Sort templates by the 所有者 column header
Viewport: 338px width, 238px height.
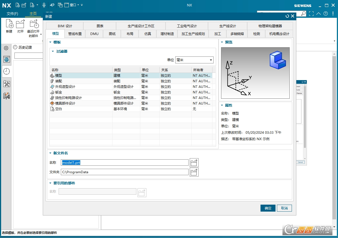click(x=202, y=70)
